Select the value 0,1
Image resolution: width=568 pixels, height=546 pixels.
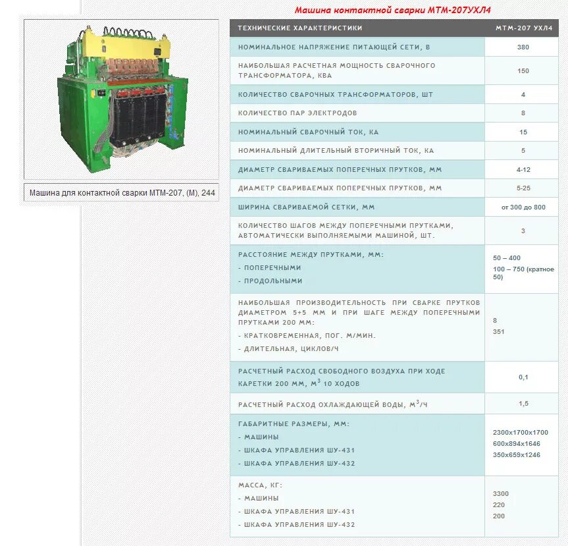[x=523, y=377]
